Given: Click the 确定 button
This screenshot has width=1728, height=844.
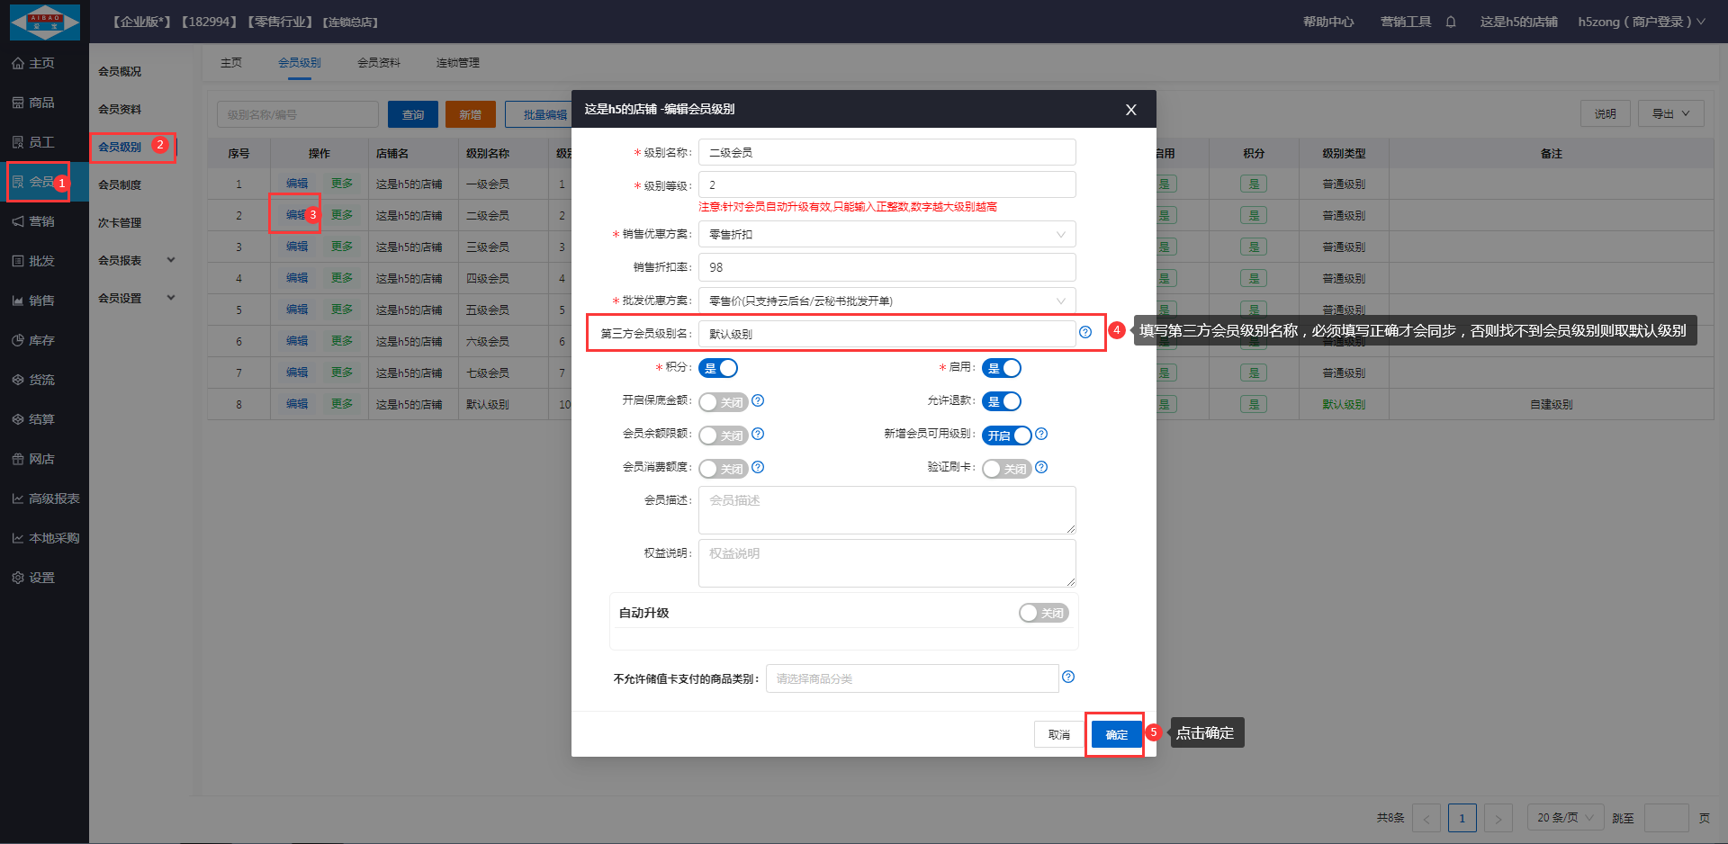Looking at the screenshot, I should 1116,734.
